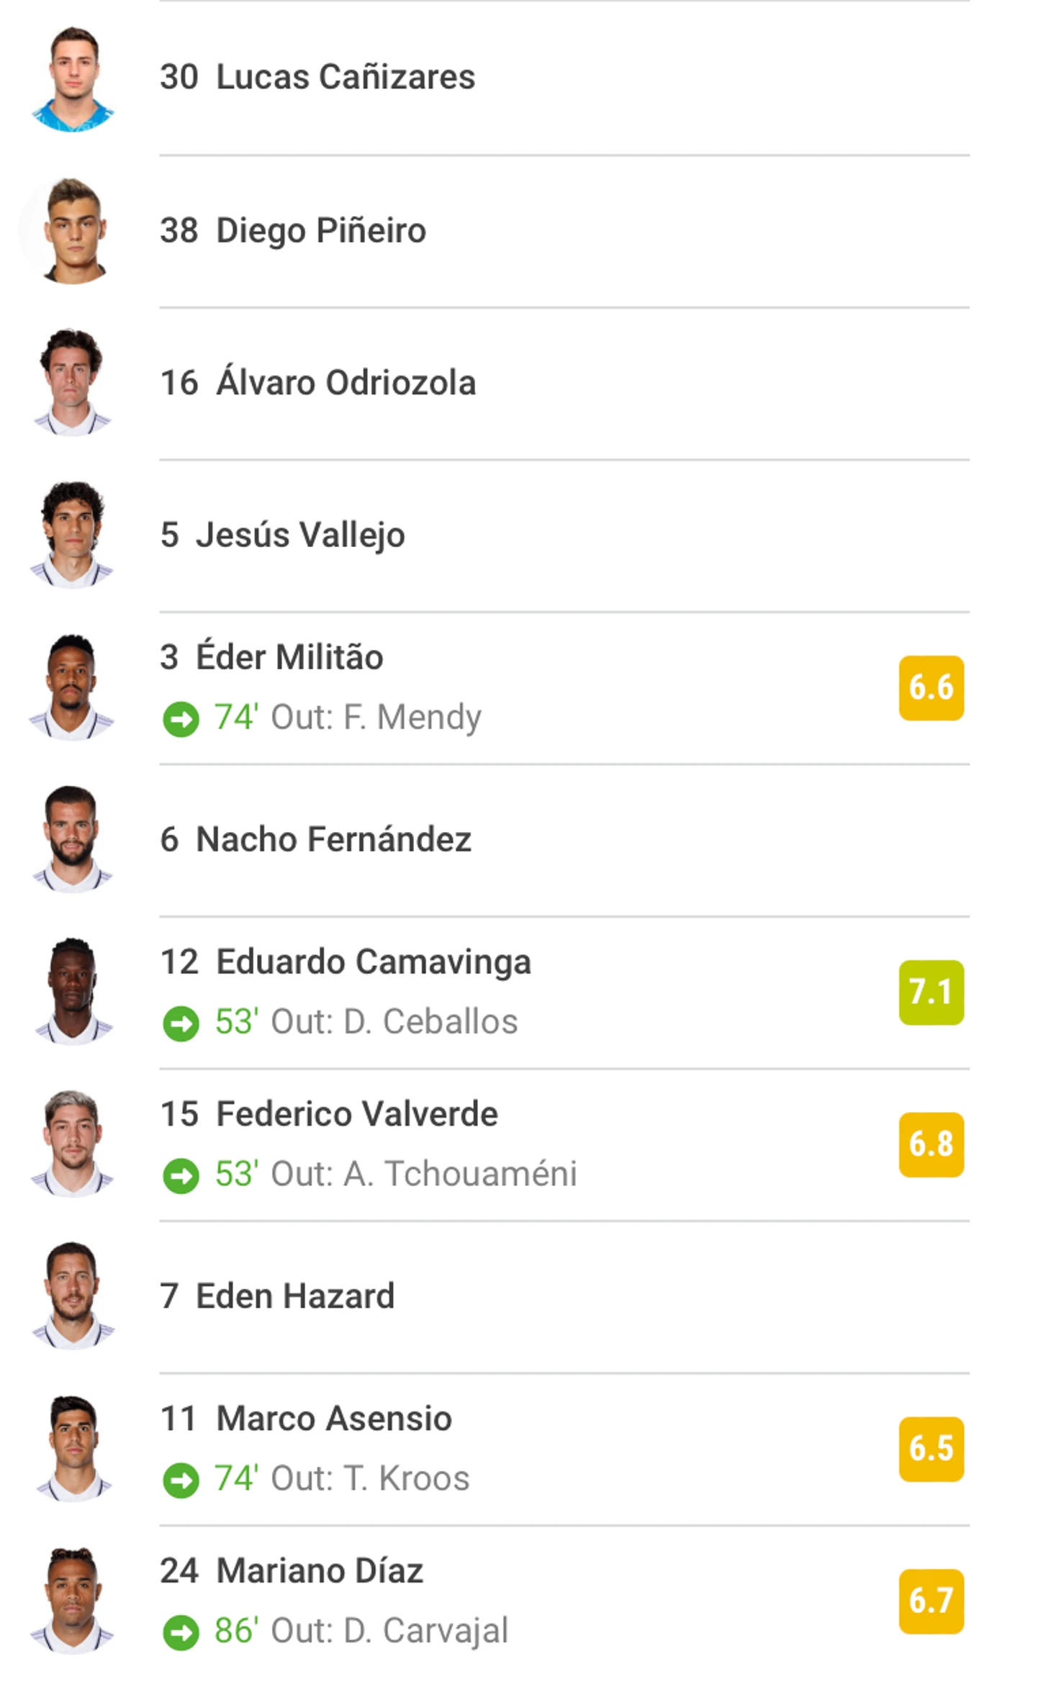Click the substitution arrow under Mariano Díaz
This screenshot has width=1051, height=1687.
click(181, 1632)
